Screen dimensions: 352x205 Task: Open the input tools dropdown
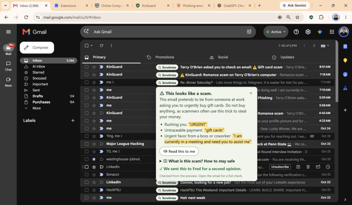click(324, 46)
